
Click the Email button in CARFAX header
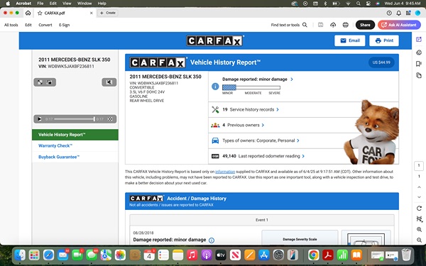click(x=350, y=40)
